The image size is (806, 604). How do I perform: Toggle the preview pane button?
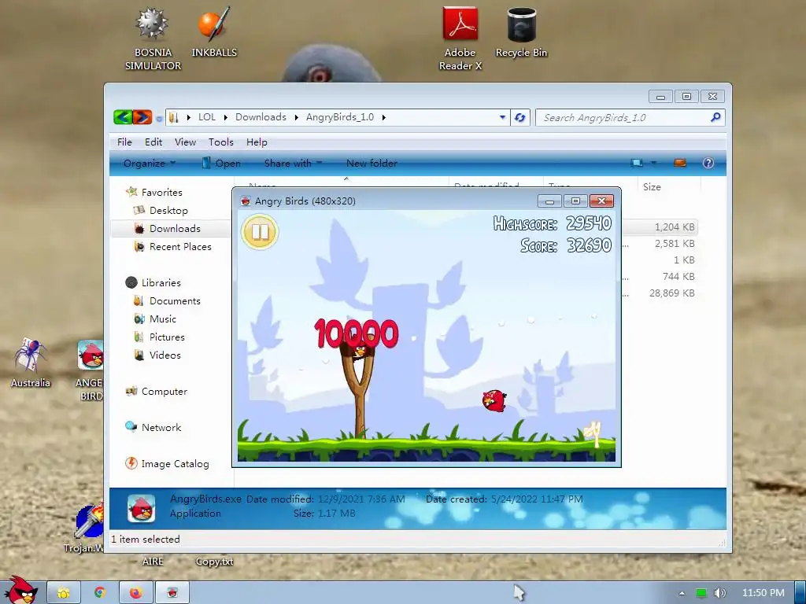coord(679,163)
